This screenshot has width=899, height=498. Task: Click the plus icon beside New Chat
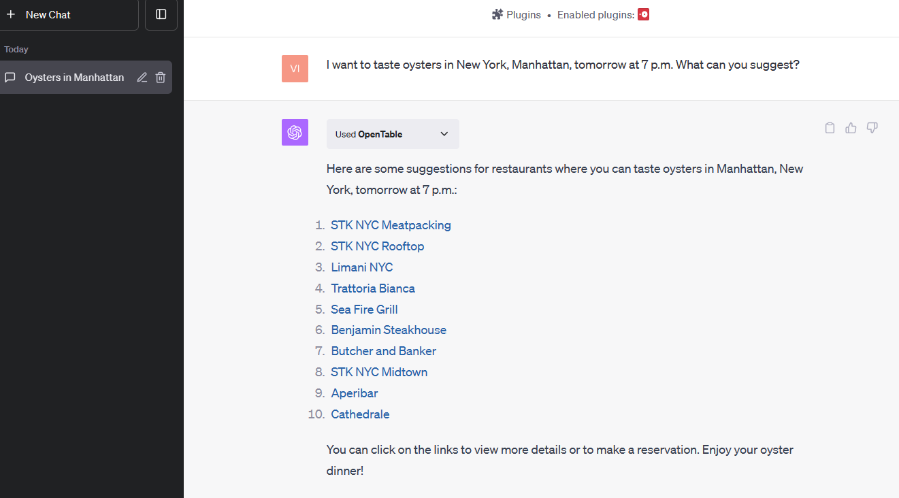tap(10, 14)
